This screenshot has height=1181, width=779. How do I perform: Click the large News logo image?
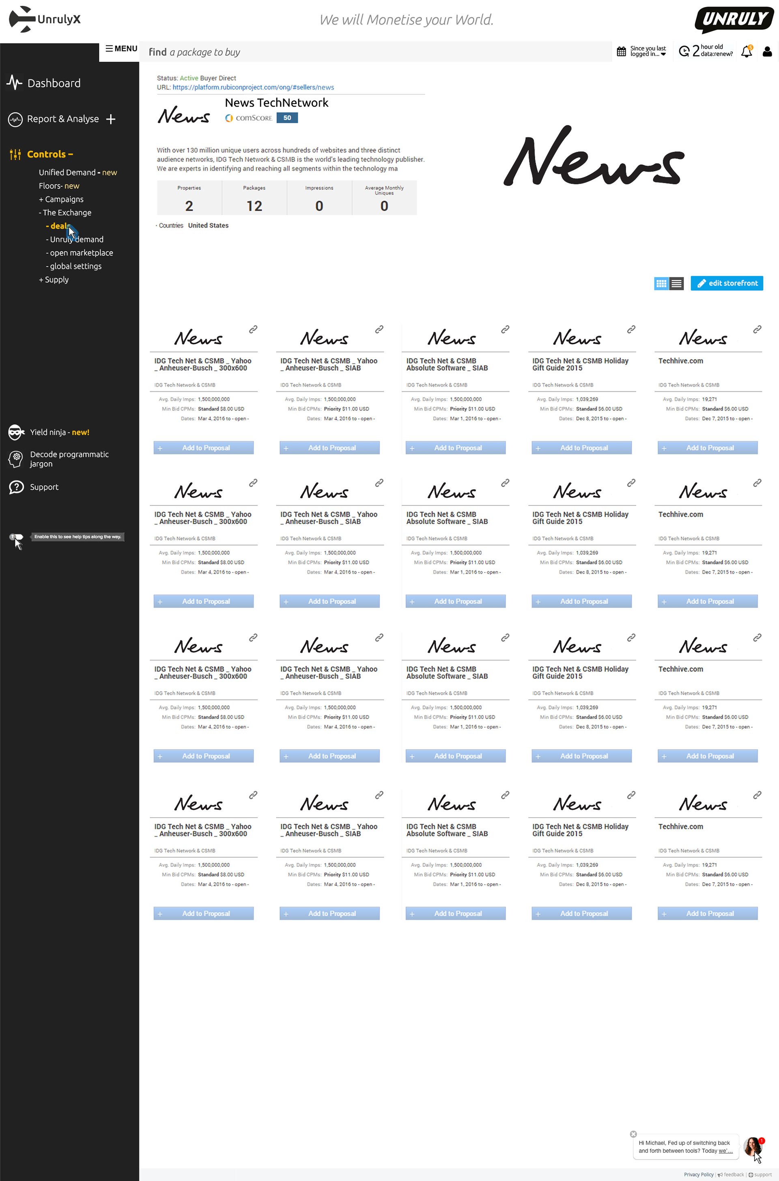[594, 156]
